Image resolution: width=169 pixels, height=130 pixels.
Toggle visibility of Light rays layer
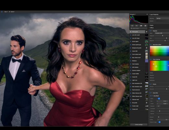pos(131,80)
